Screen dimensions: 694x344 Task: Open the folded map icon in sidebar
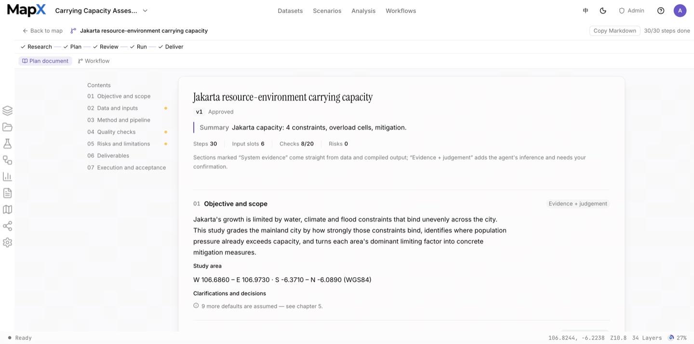pos(7,209)
